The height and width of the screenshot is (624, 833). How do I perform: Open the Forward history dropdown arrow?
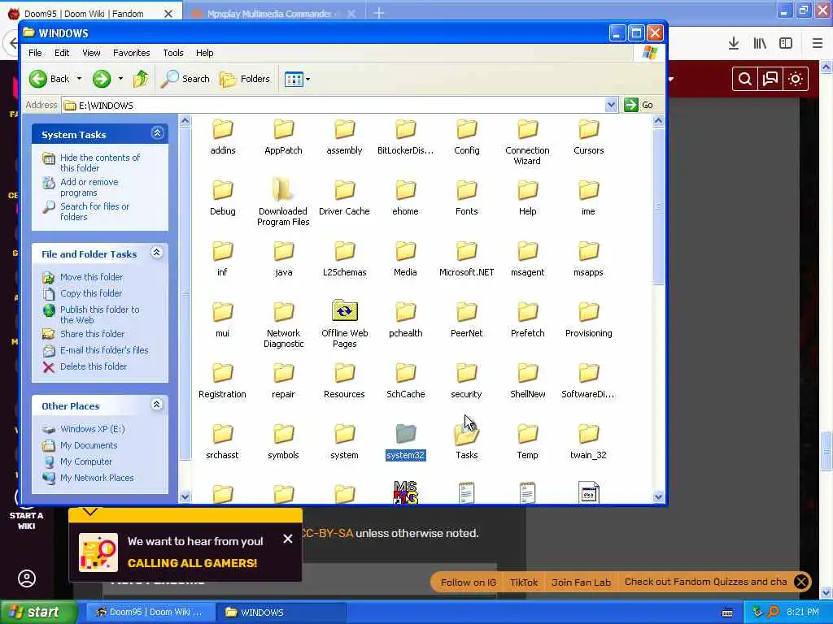pyautogui.click(x=120, y=79)
